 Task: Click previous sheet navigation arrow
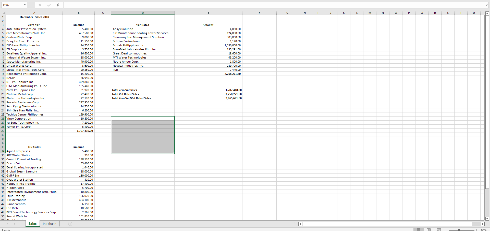coord(7,224)
